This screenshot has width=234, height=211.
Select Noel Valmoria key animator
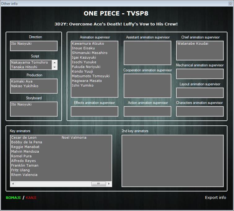pyautogui.click(x=74, y=137)
